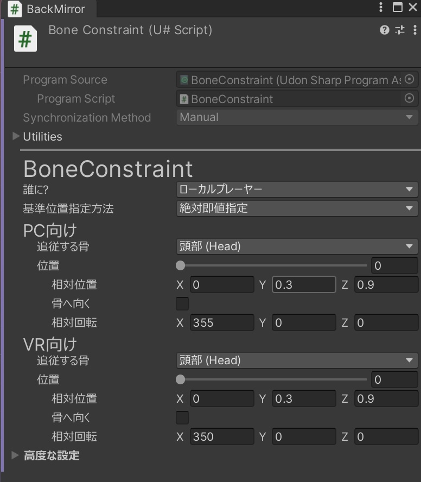Click the PC向け 位置 slider handle

coord(181,265)
